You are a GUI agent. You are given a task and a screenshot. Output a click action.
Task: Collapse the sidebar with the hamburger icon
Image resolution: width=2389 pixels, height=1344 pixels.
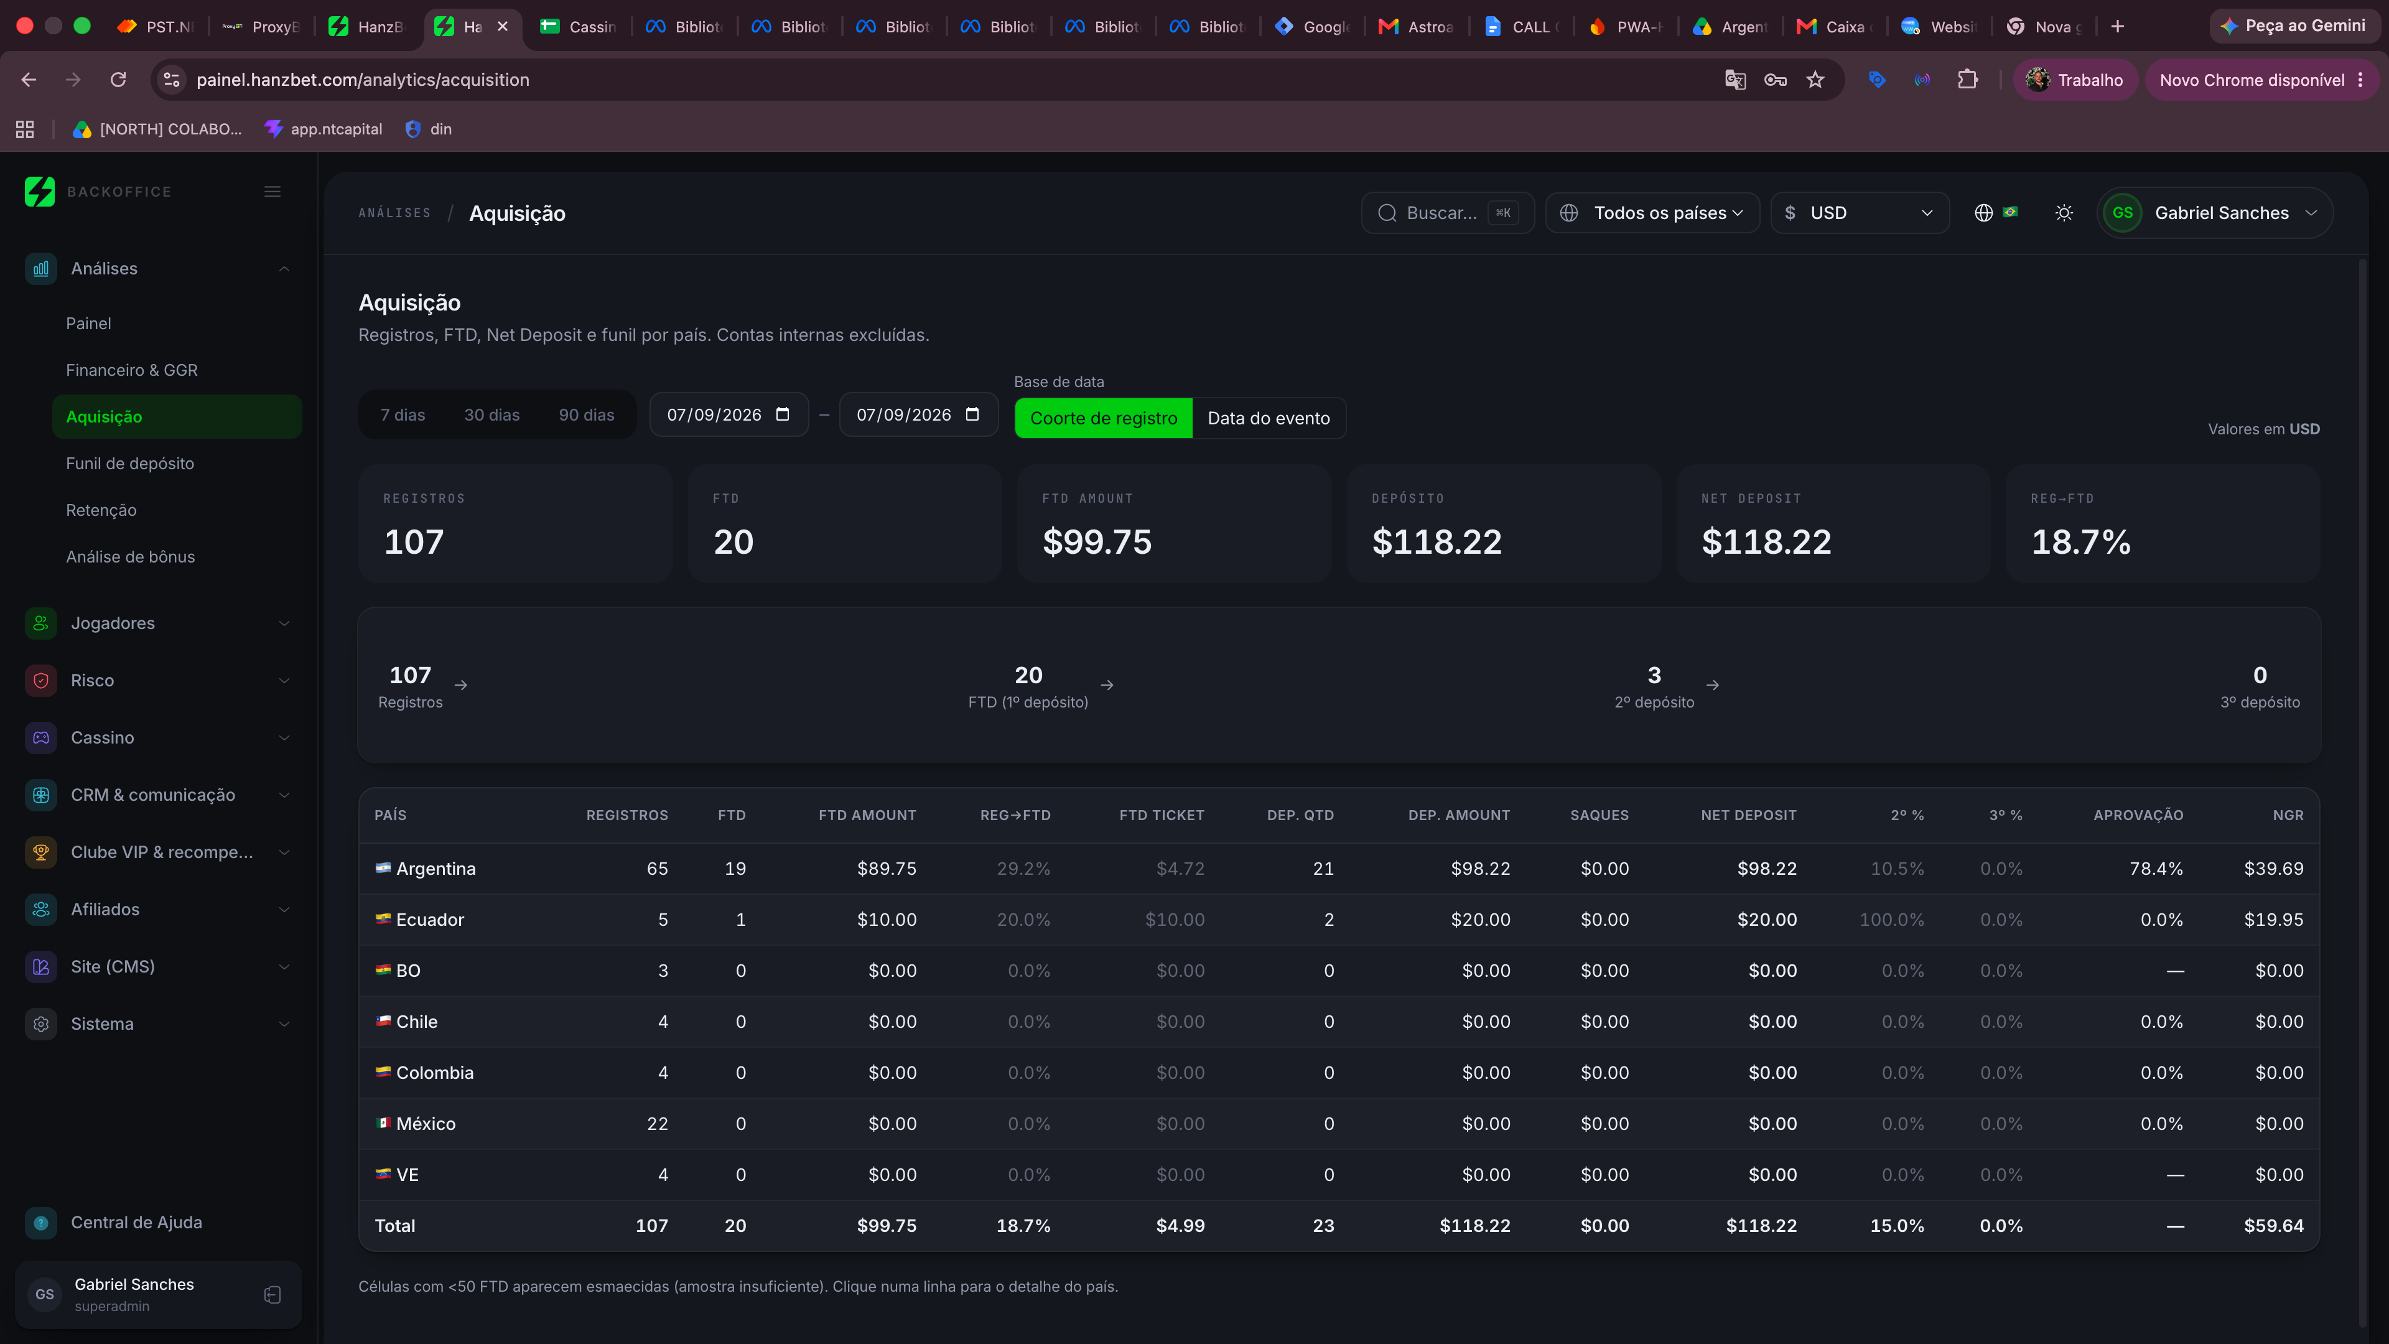pyautogui.click(x=272, y=191)
